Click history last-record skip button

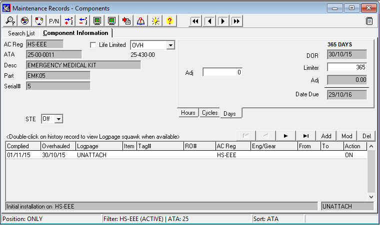click(306, 136)
